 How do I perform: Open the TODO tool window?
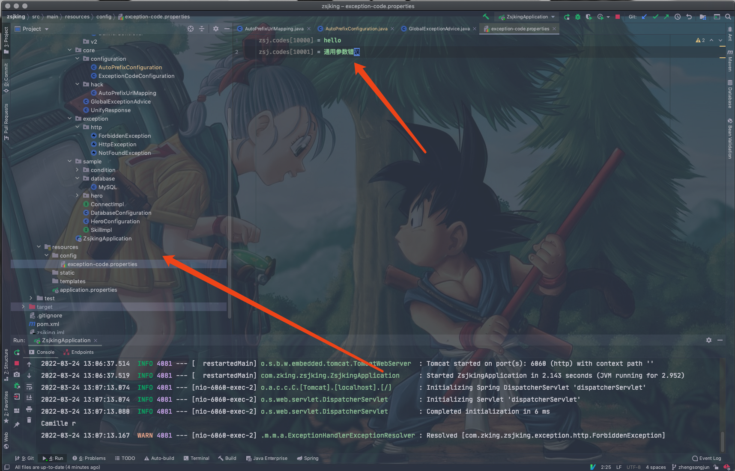[125, 458]
